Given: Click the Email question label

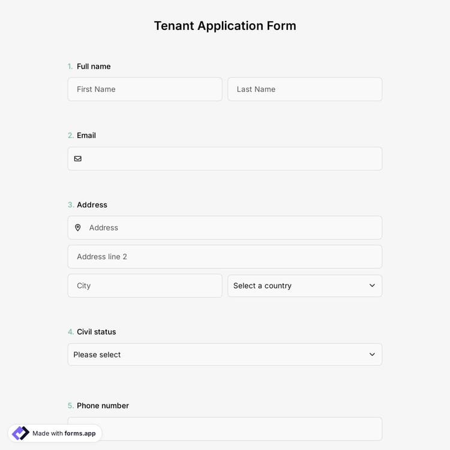Looking at the screenshot, I should (x=86, y=136).
